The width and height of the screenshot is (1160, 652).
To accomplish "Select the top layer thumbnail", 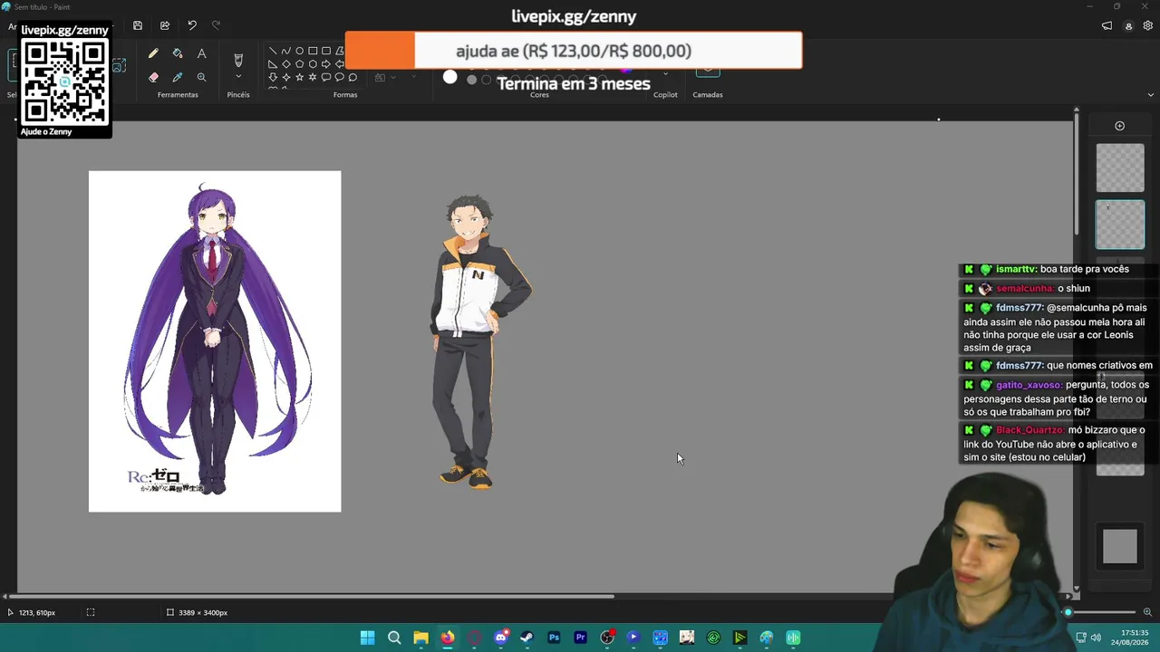I will click(1120, 168).
